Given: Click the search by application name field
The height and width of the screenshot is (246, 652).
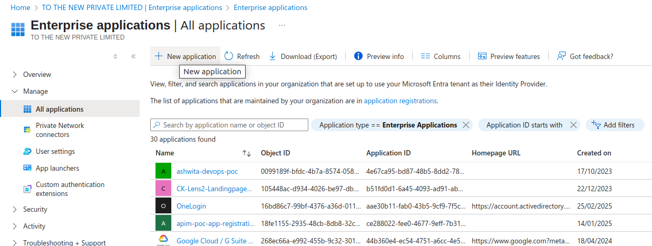Looking at the screenshot, I should coord(229,125).
